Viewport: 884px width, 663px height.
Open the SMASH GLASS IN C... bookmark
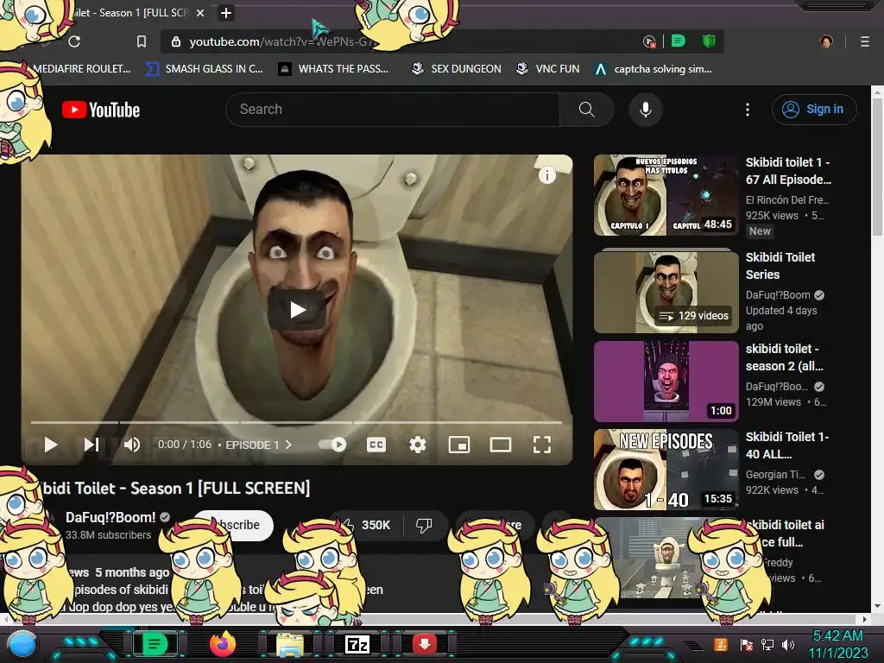click(x=205, y=69)
